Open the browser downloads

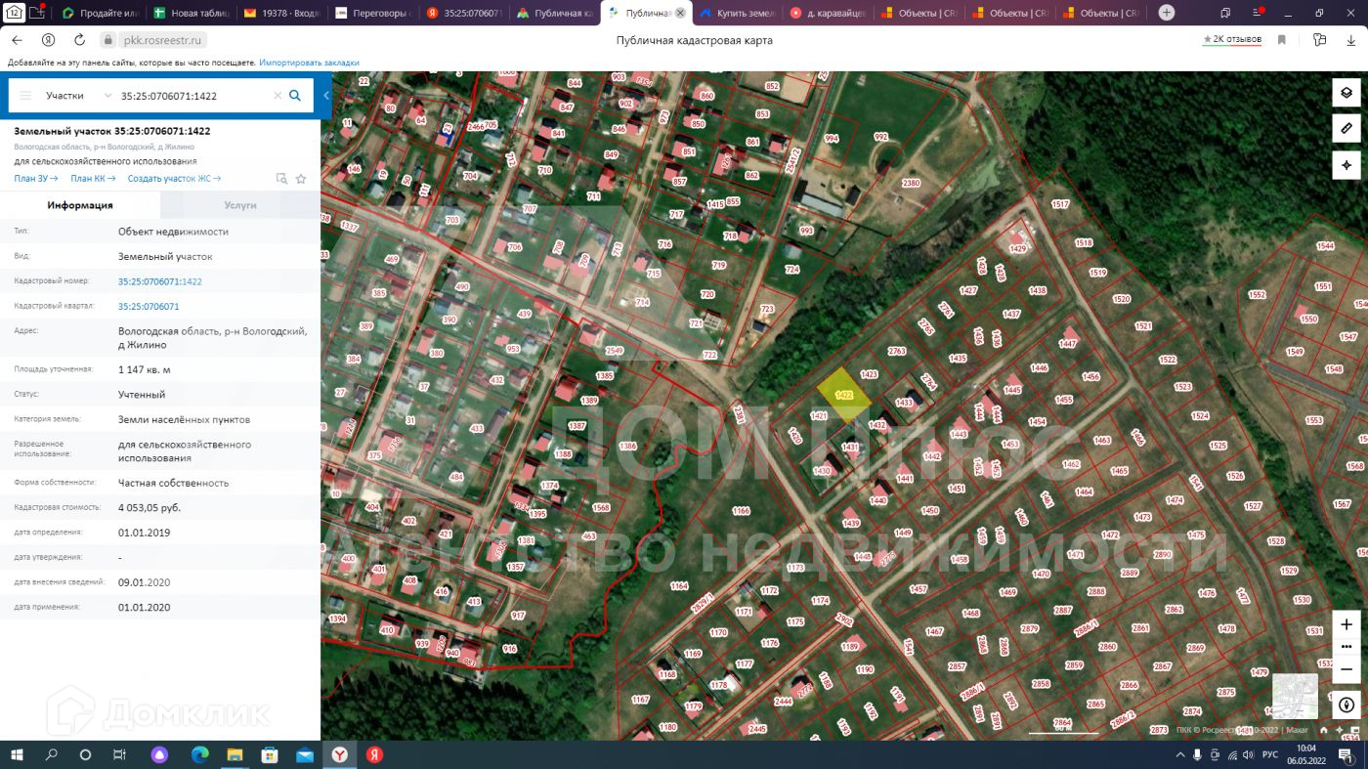(x=1352, y=40)
